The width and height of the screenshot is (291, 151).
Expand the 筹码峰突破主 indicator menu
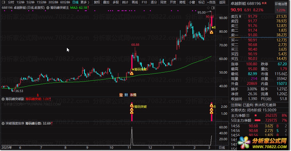[48, 8]
